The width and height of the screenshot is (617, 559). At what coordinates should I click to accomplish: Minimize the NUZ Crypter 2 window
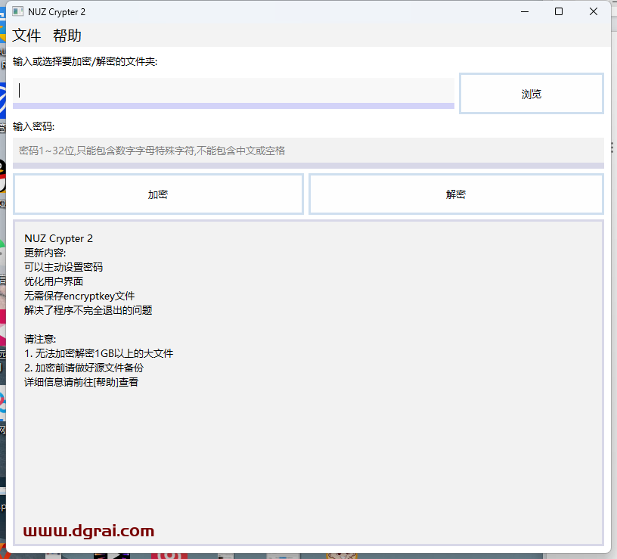pos(524,11)
